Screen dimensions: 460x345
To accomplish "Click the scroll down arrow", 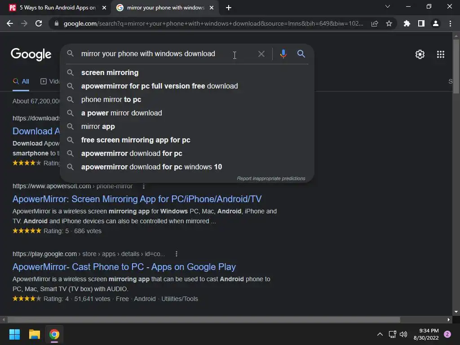I will click(456, 312).
